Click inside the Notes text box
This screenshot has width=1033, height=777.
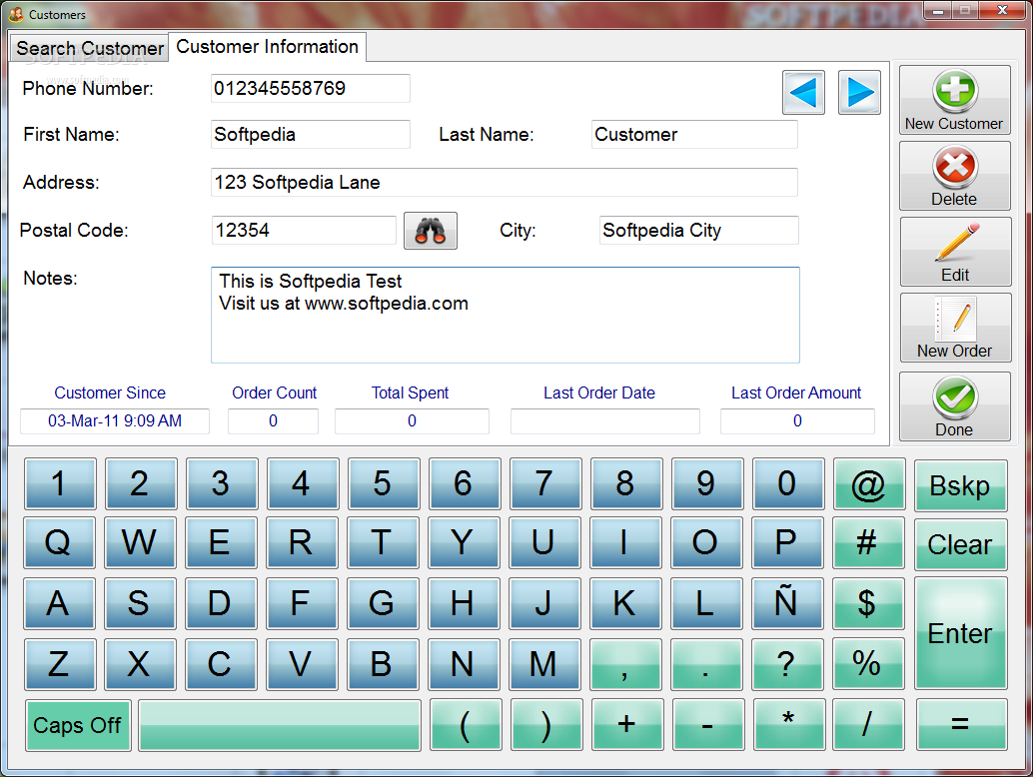[506, 315]
